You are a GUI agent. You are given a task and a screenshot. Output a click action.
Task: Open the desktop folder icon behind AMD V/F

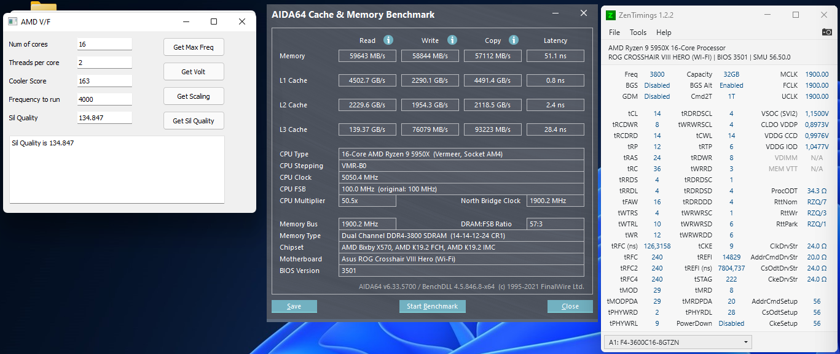point(44,6)
